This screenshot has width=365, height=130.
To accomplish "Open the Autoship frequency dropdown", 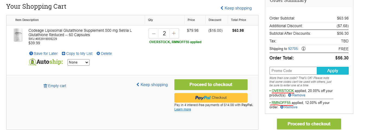I will point(78,62).
